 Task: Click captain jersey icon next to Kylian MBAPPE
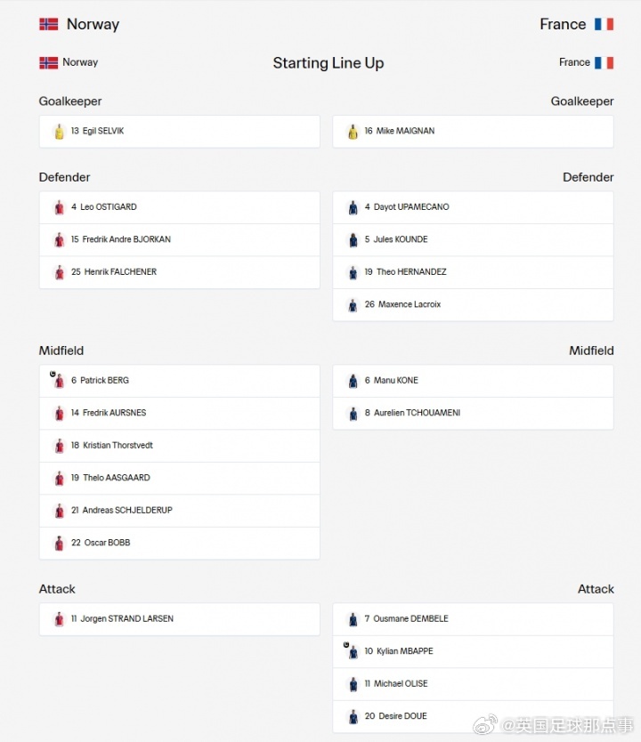352,650
